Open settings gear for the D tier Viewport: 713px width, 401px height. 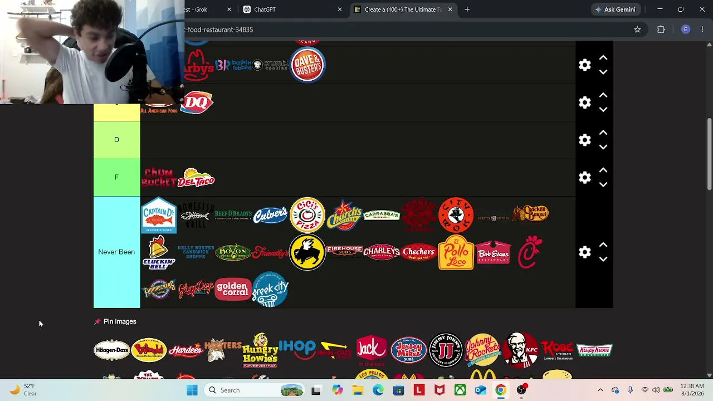(x=584, y=140)
